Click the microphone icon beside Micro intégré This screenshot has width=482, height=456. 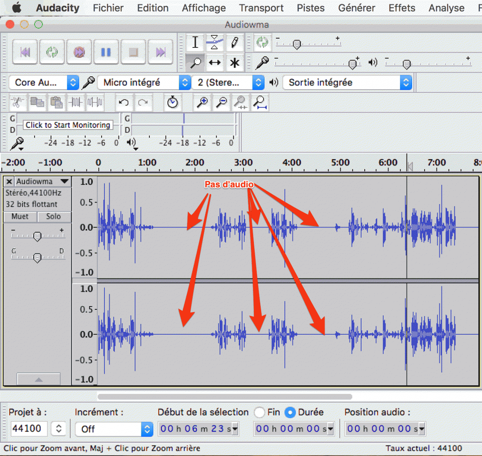point(88,82)
